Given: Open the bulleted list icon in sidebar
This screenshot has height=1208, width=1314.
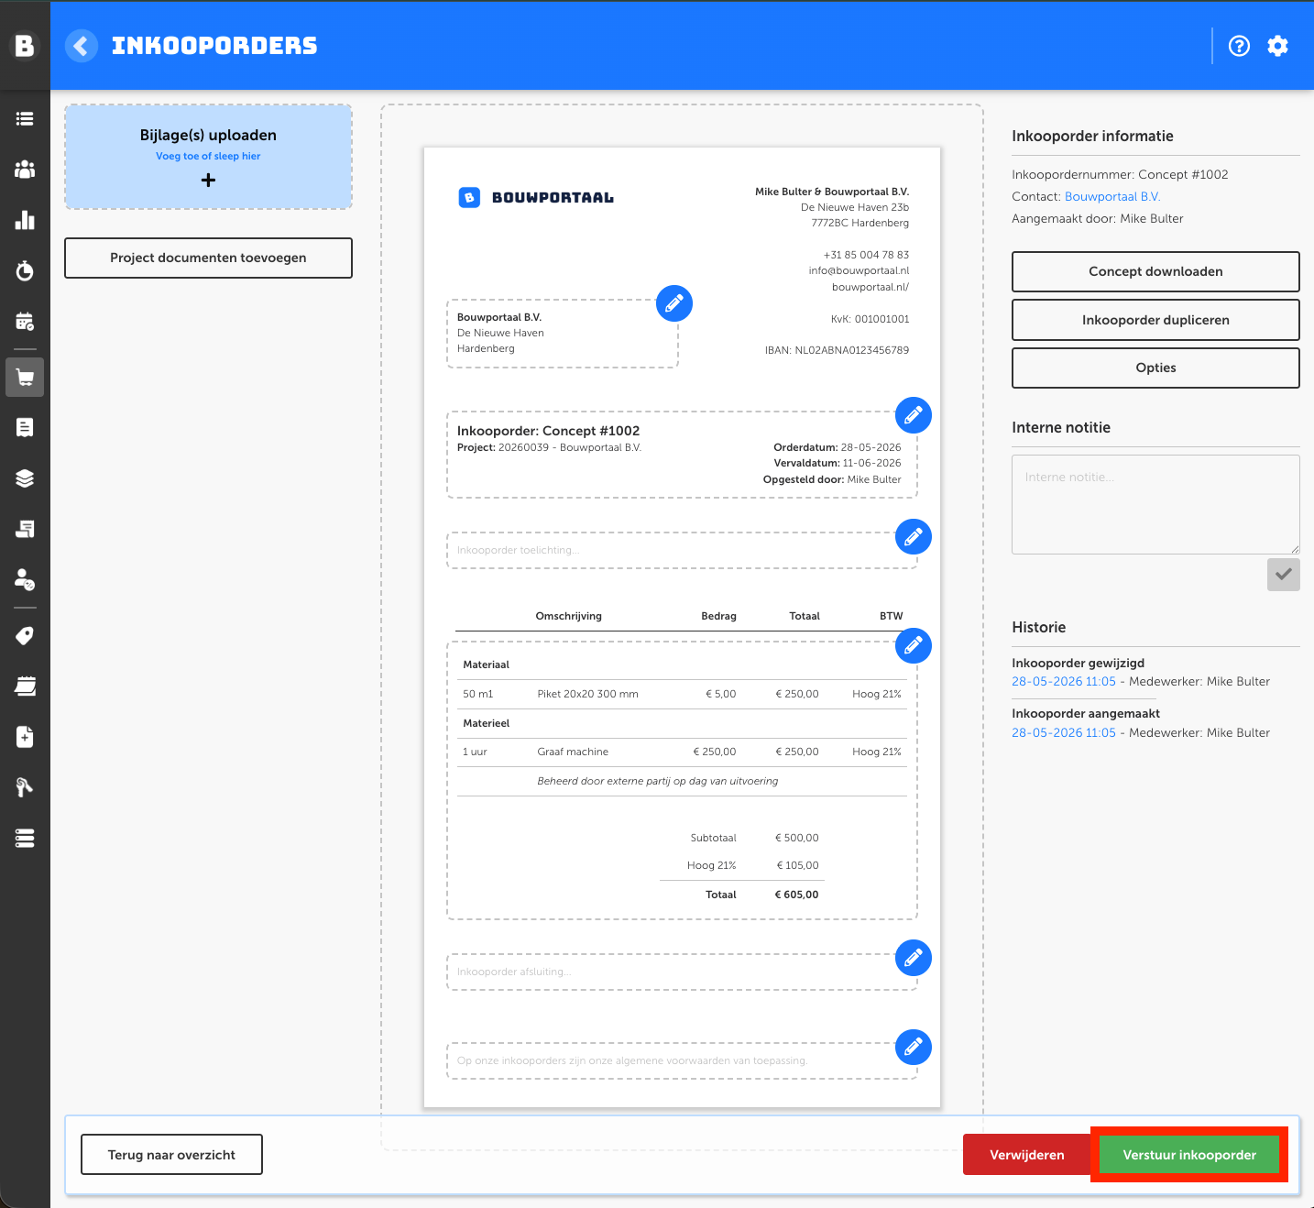Looking at the screenshot, I should click(25, 119).
